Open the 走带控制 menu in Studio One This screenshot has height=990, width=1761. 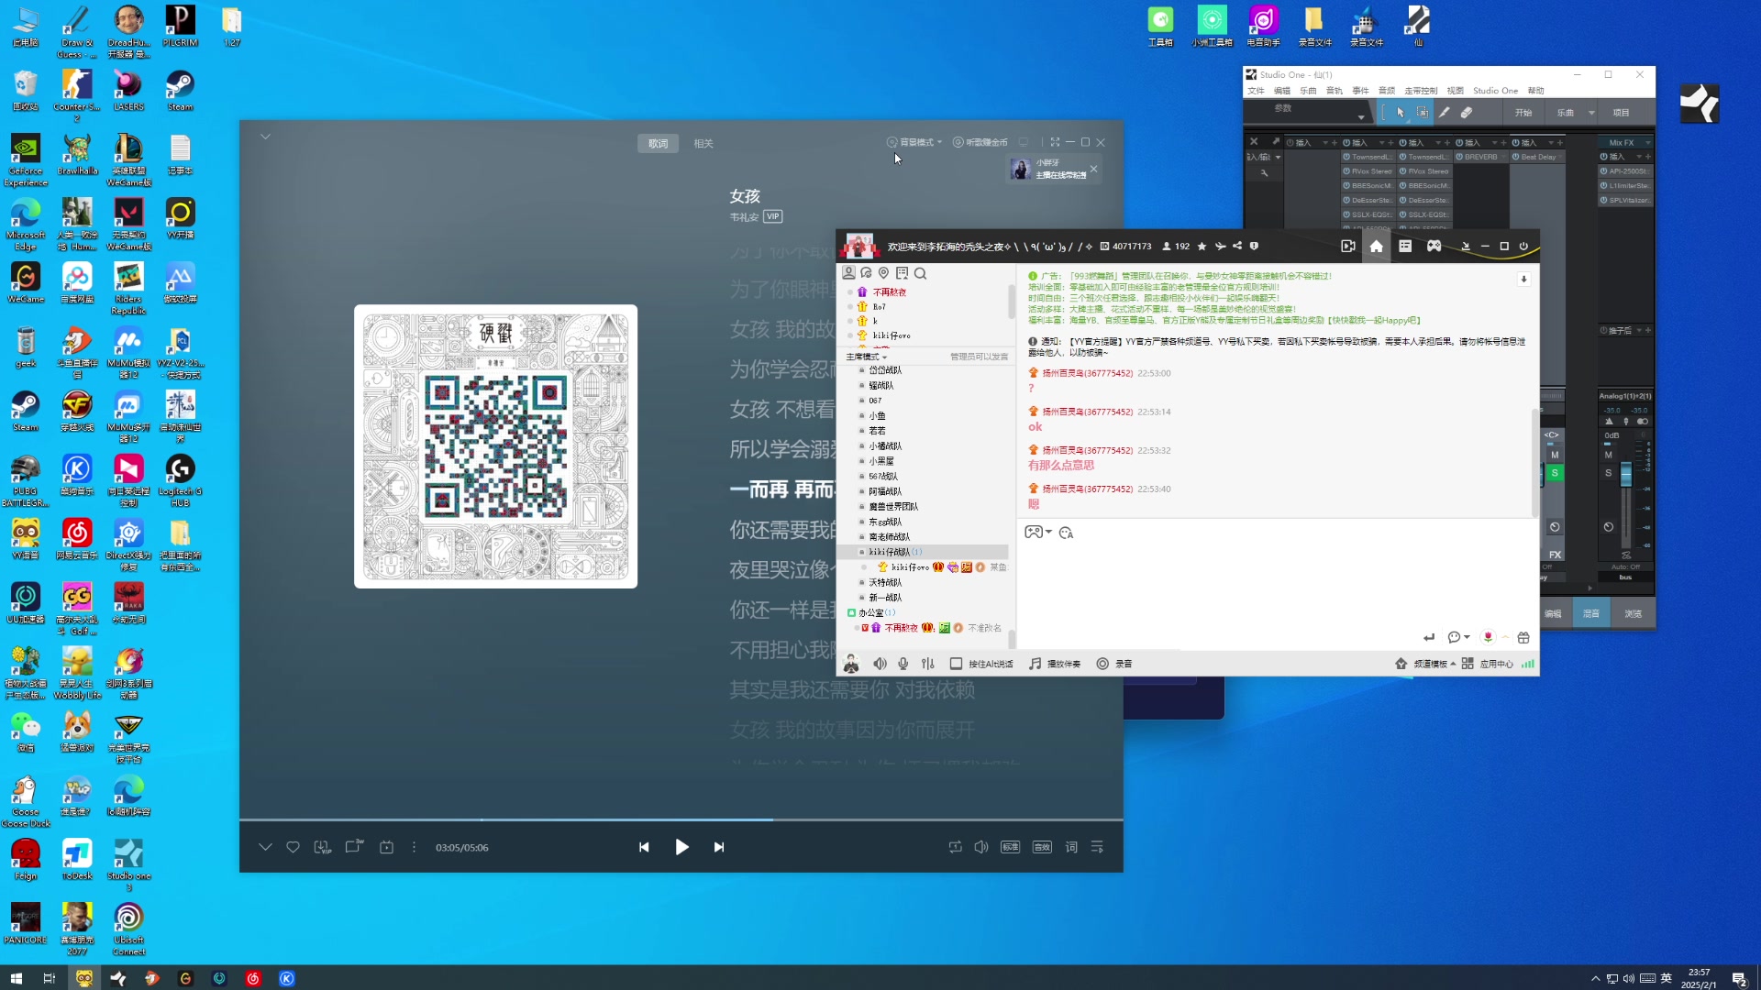(1420, 91)
